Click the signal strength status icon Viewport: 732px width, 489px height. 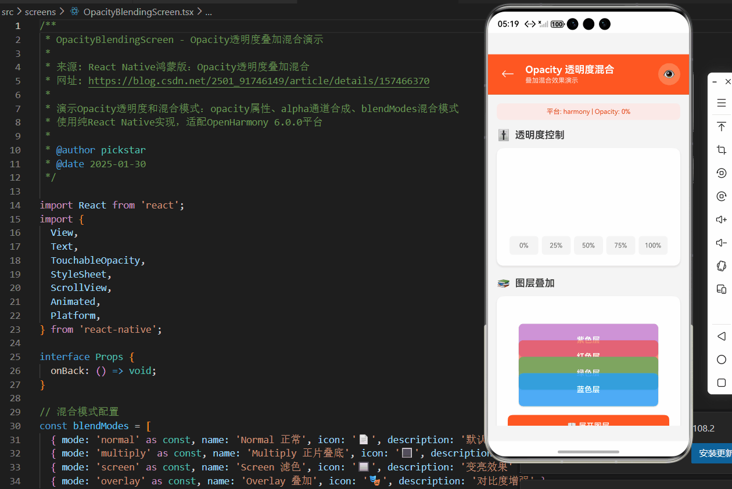pyautogui.click(x=543, y=24)
